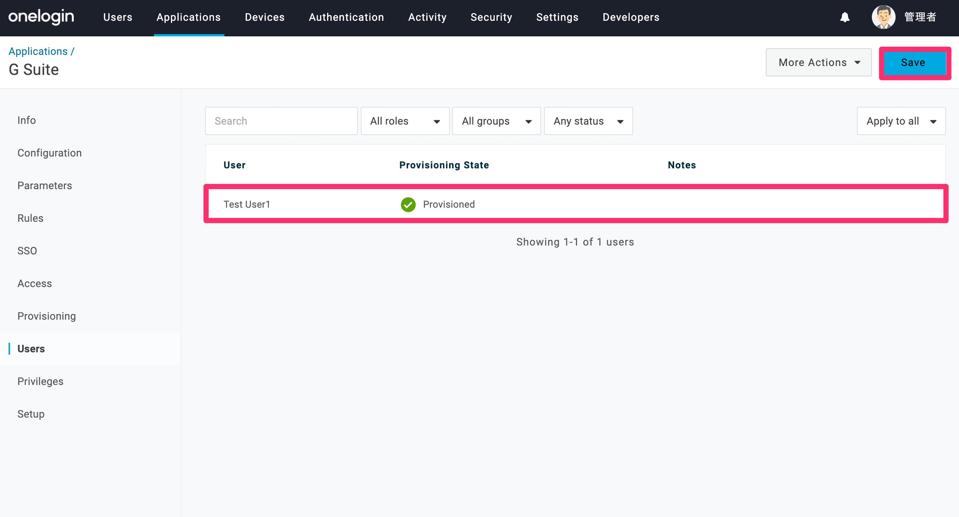959x517 pixels.
Task: Open the Users top menu
Action: pos(118,17)
